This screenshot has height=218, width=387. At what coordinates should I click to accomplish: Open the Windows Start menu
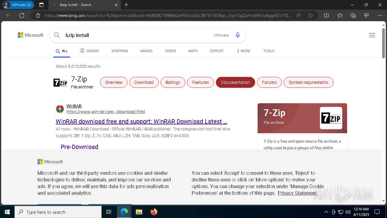pyautogui.click(x=7, y=212)
